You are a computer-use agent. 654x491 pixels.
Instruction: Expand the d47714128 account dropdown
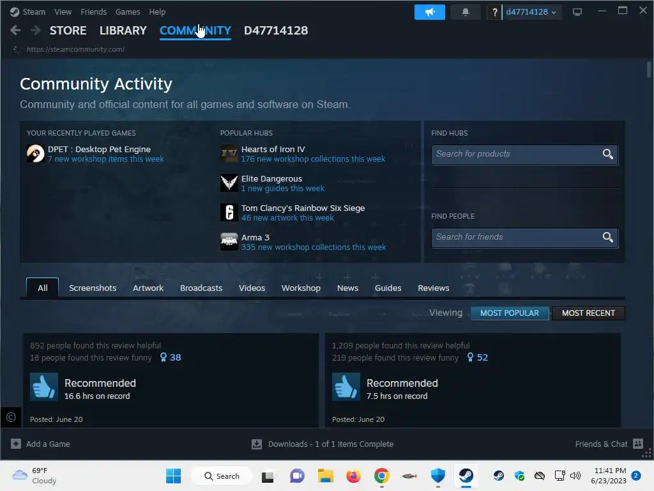pyautogui.click(x=531, y=12)
